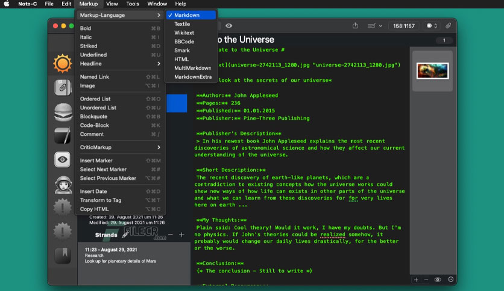This screenshot has width=504, height=291.
Task: Click the sun icon in the sidebar
Action: [62, 63]
